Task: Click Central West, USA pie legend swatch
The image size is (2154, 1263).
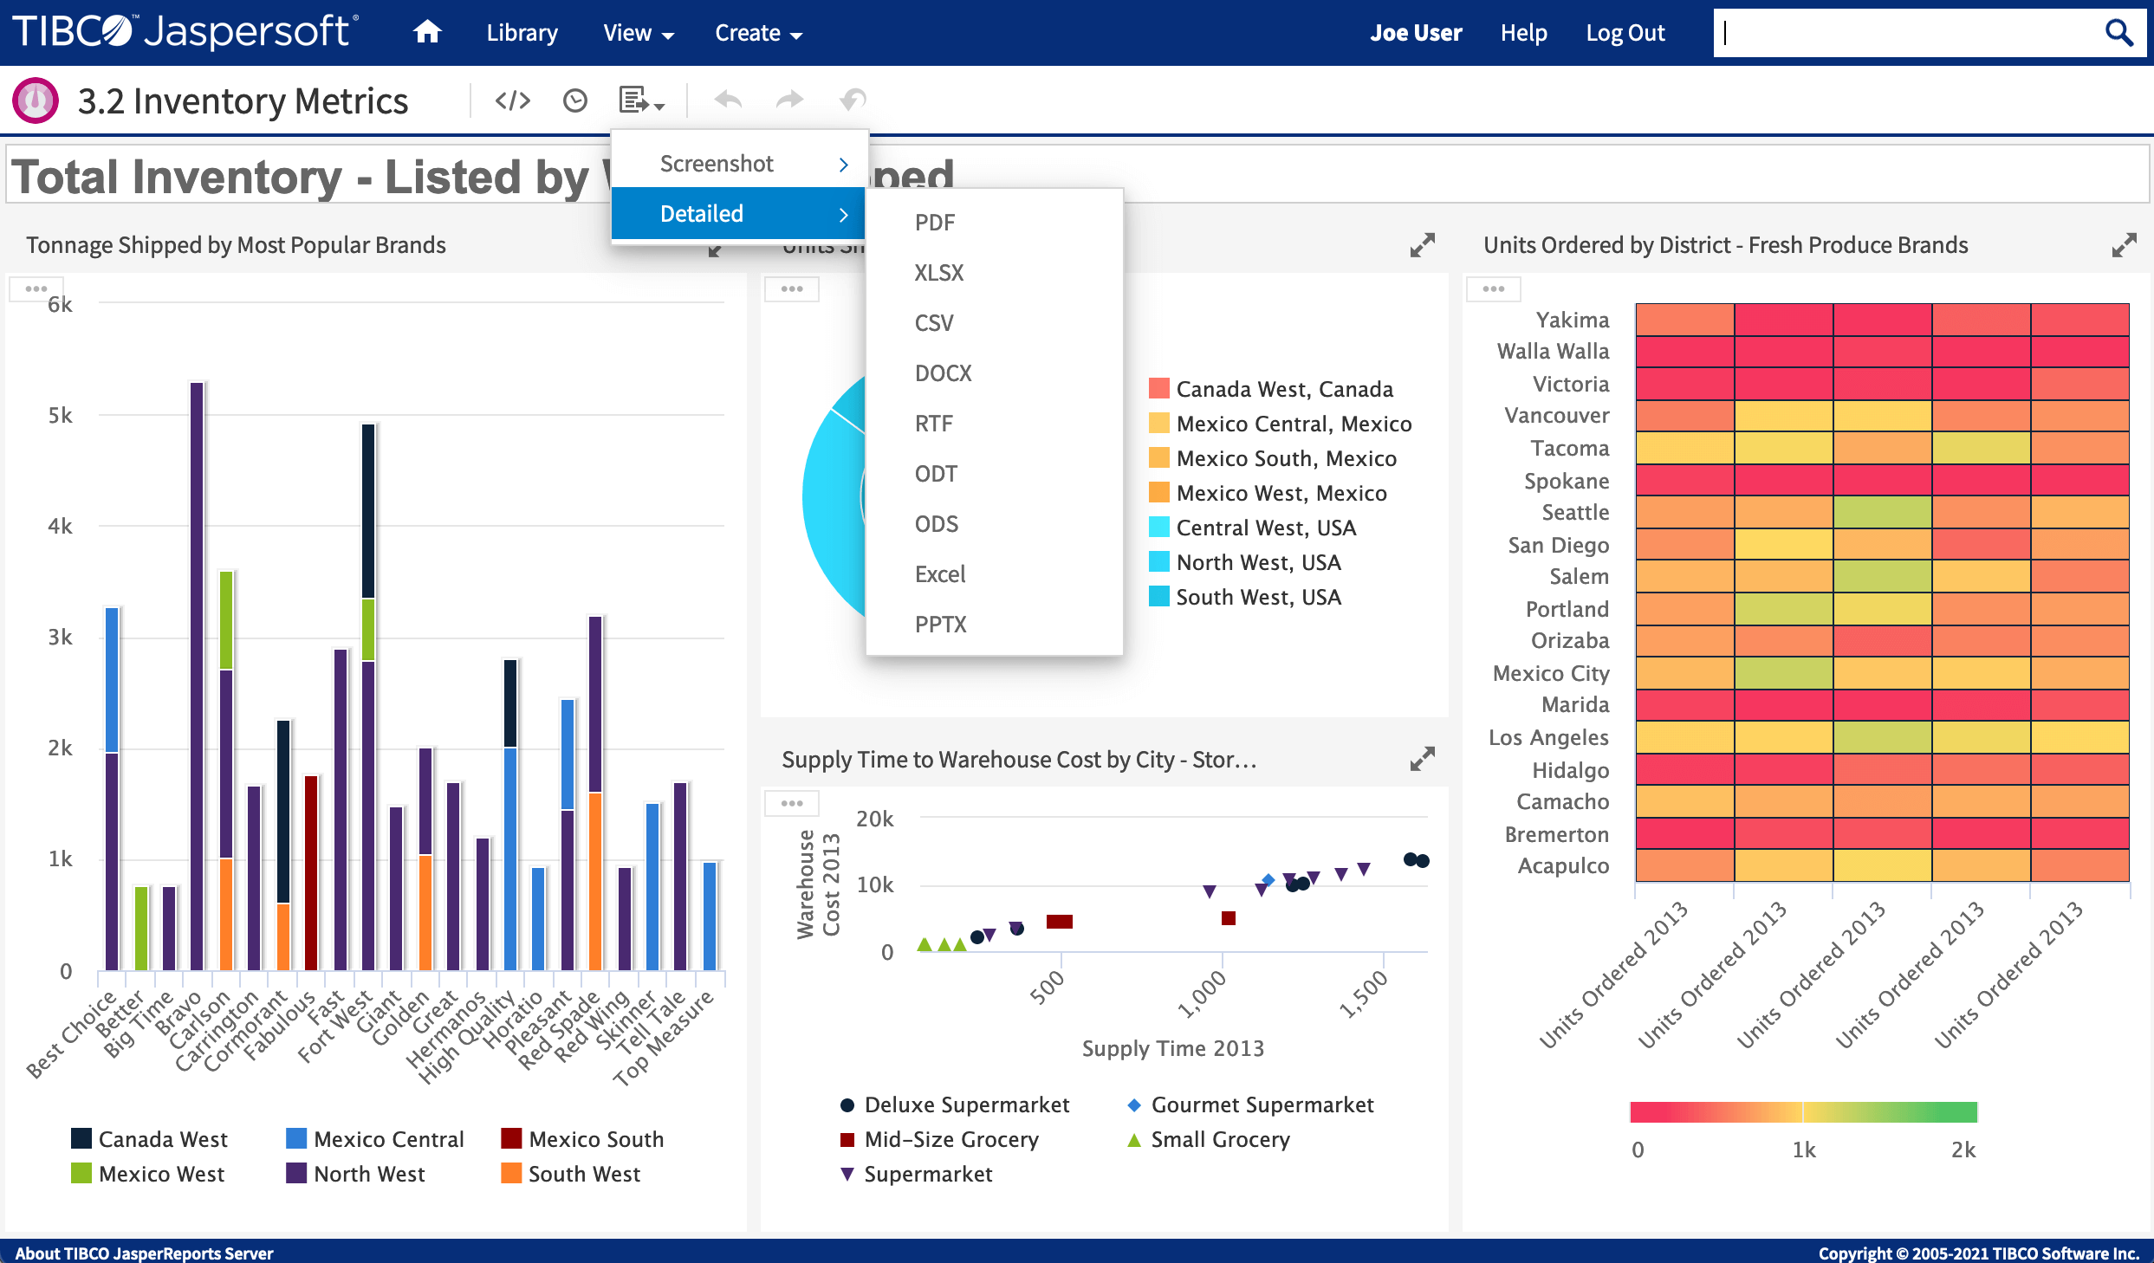Action: click(x=1158, y=527)
